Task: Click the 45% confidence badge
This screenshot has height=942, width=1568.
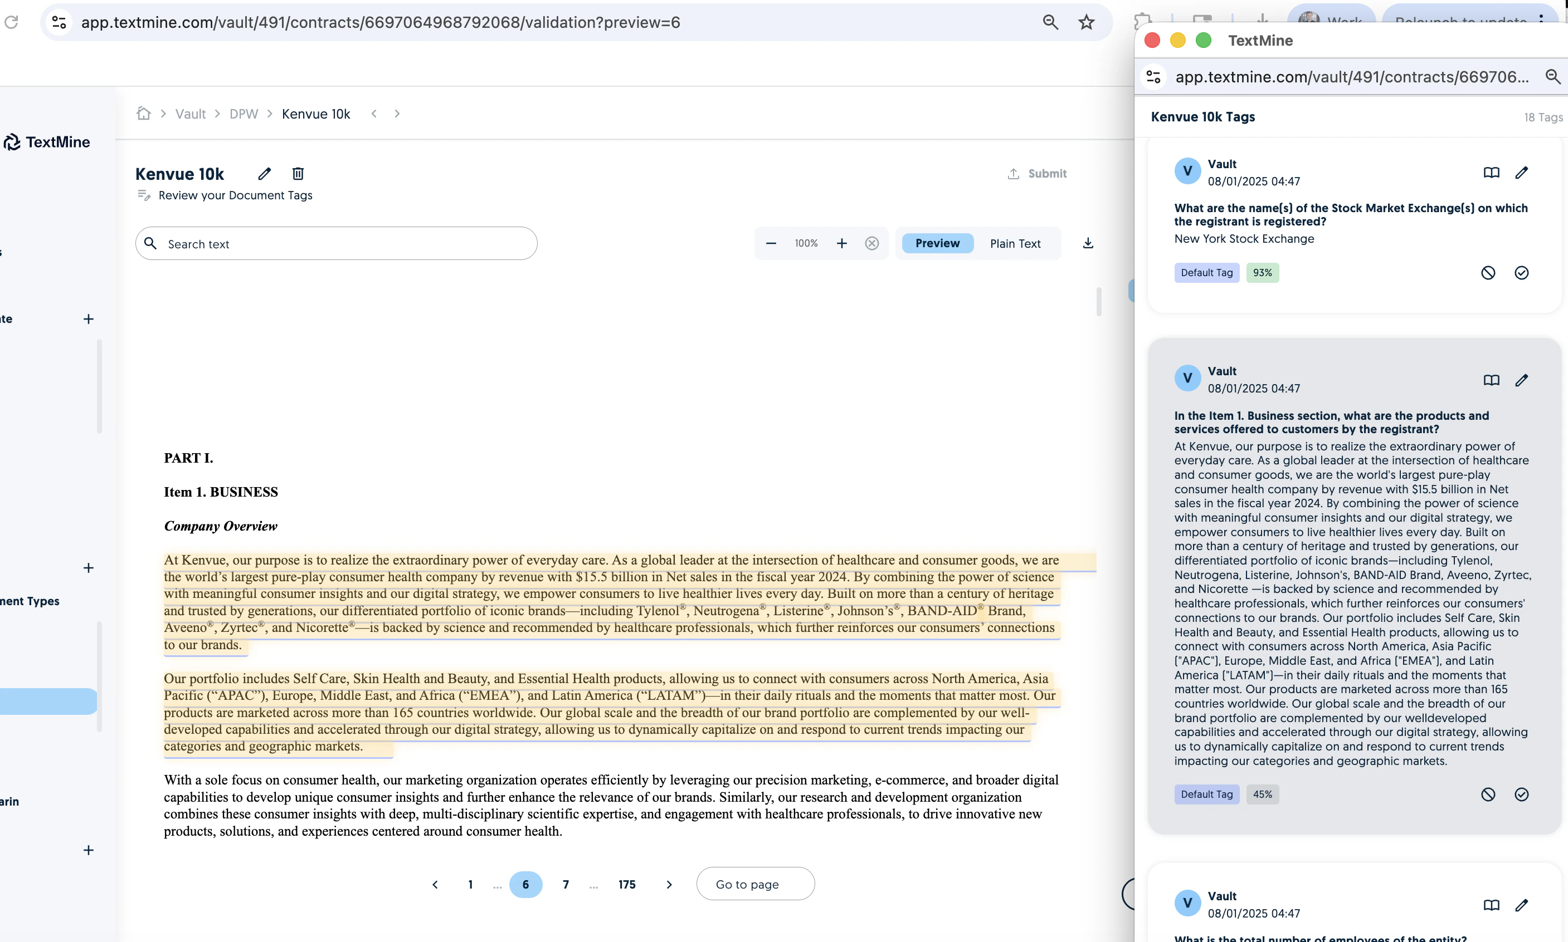Action: point(1263,794)
